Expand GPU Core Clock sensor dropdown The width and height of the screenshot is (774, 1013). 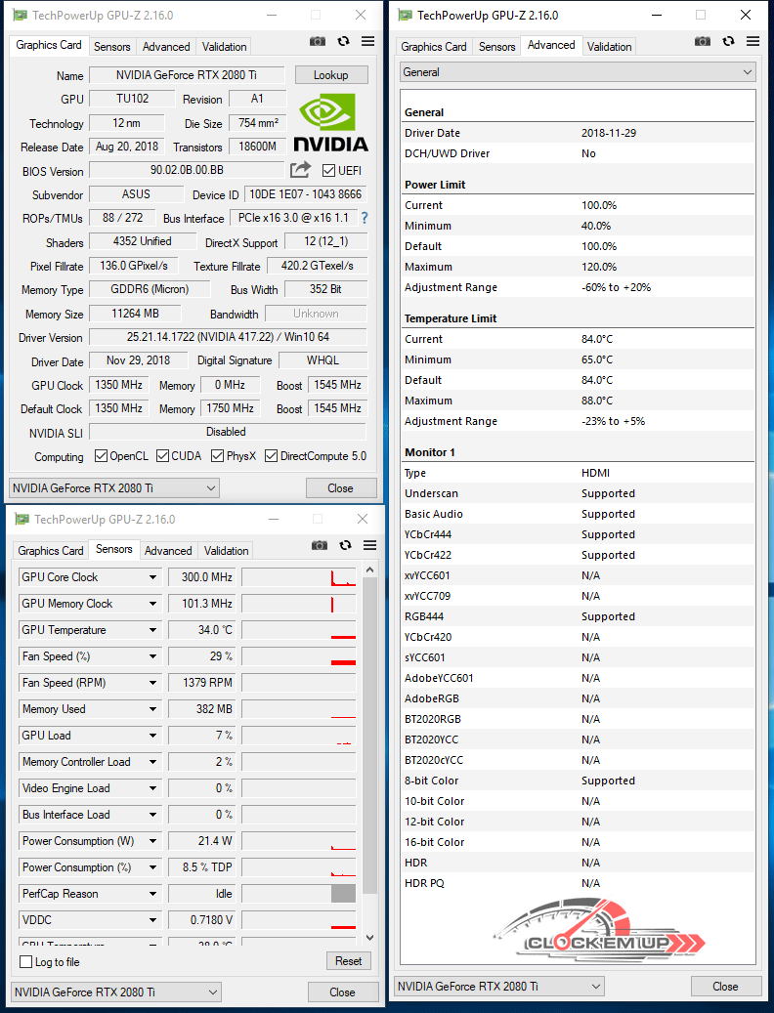pos(152,577)
